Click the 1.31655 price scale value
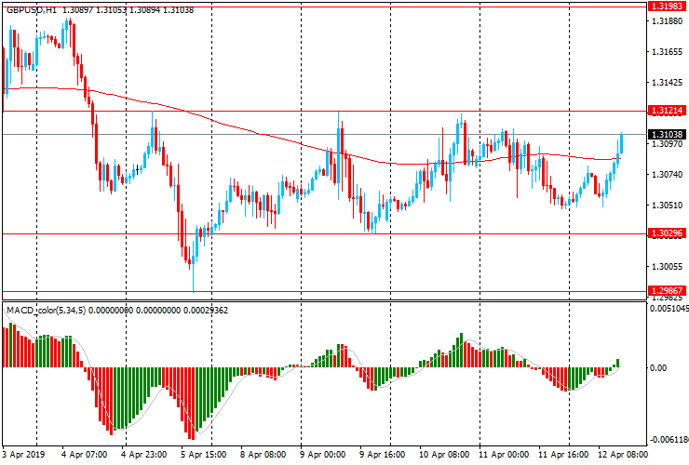The width and height of the screenshot is (689, 465). pyautogui.click(x=666, y=53)
